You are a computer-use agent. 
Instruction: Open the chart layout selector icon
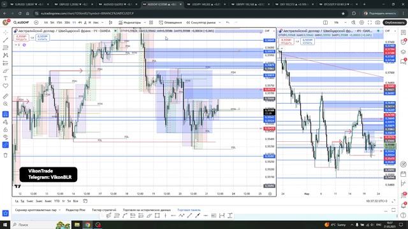[325, 23]
